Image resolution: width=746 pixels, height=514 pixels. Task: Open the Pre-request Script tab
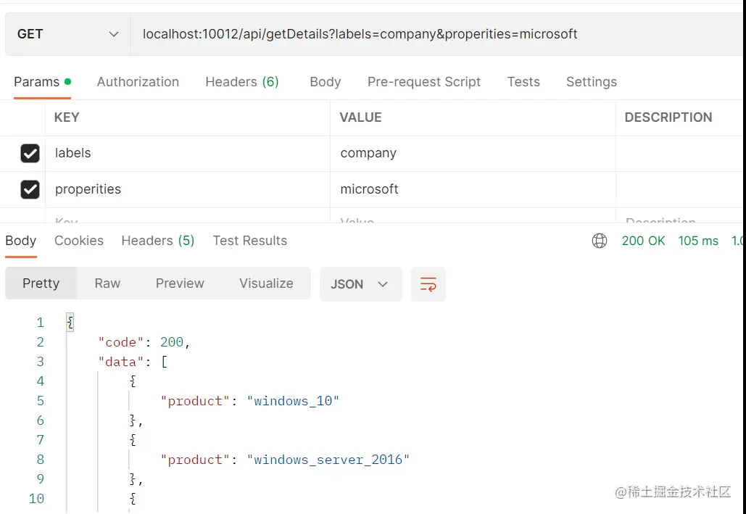click(x=424, y=82)
